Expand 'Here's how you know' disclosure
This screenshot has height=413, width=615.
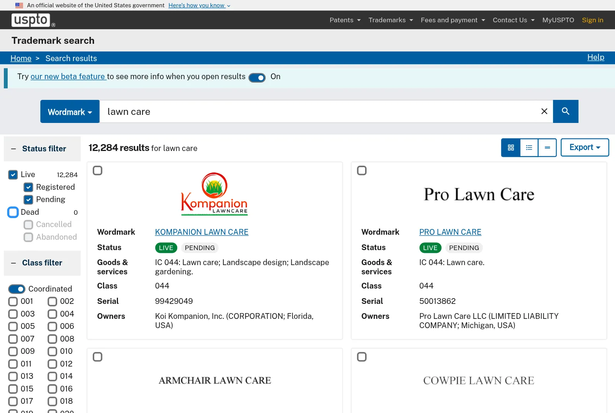[199, 5]
